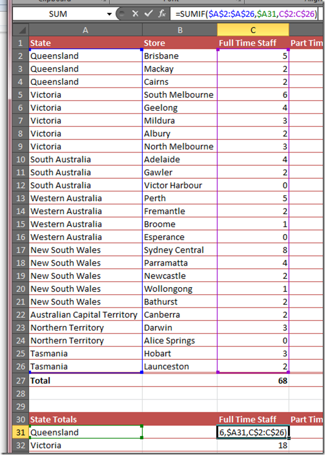Screen dimensions: 325x455
Task: Select all cells with the corner button
Action: pyautogui.click(x=20, y=30)
